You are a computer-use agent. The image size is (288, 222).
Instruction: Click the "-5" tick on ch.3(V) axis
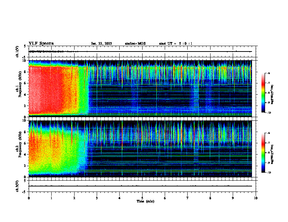25,192
